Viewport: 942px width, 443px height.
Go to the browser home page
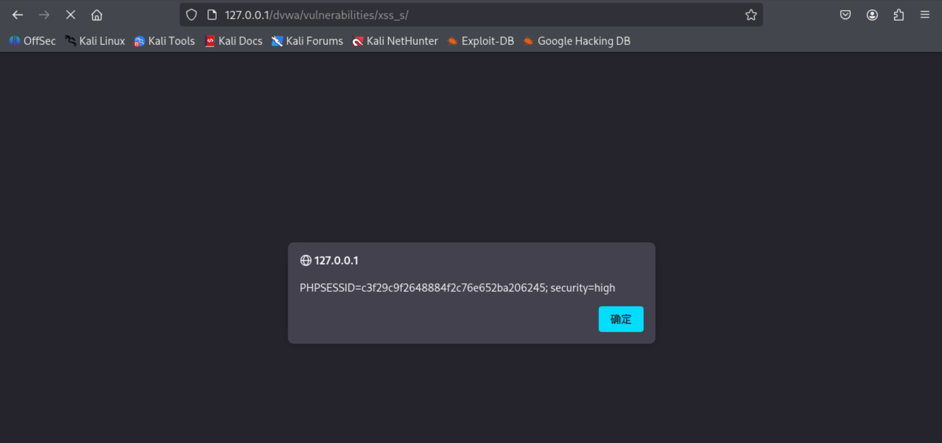click(97, 15)
